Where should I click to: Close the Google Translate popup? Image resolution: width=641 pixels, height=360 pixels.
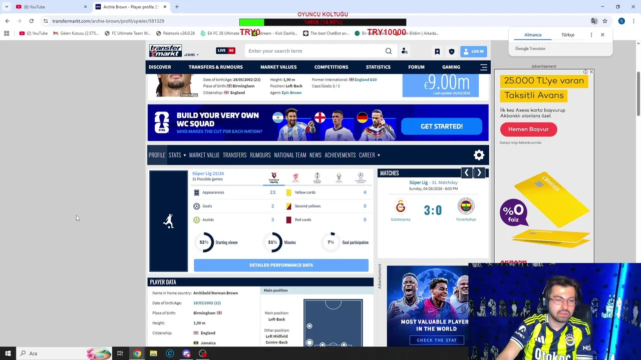tap(602, 35)
